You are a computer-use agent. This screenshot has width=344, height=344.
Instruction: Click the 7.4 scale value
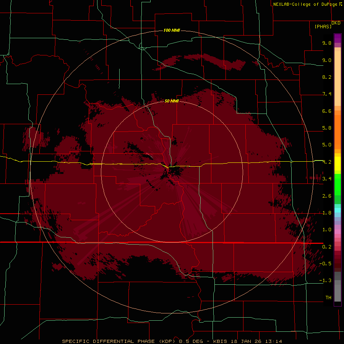[327, 94]
